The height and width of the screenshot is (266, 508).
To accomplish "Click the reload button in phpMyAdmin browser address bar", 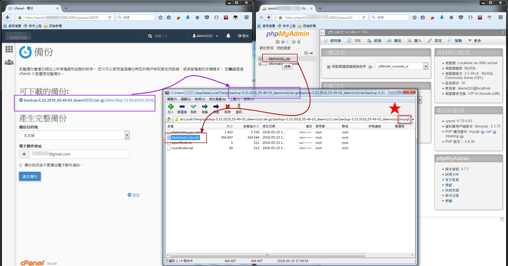I will click(364, 17).
